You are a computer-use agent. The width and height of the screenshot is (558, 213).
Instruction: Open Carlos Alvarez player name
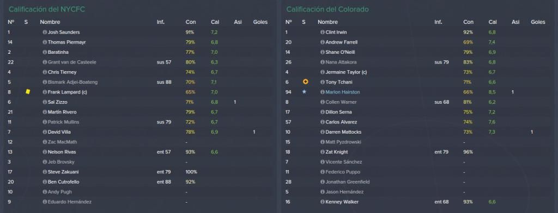pos(340,122)
